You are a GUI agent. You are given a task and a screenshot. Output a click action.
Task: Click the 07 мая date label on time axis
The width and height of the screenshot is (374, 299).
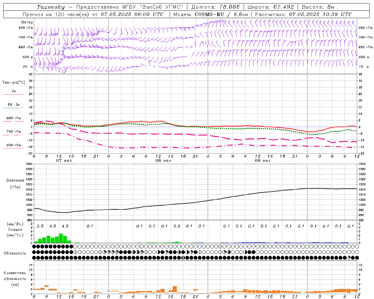tap(64, 161)
